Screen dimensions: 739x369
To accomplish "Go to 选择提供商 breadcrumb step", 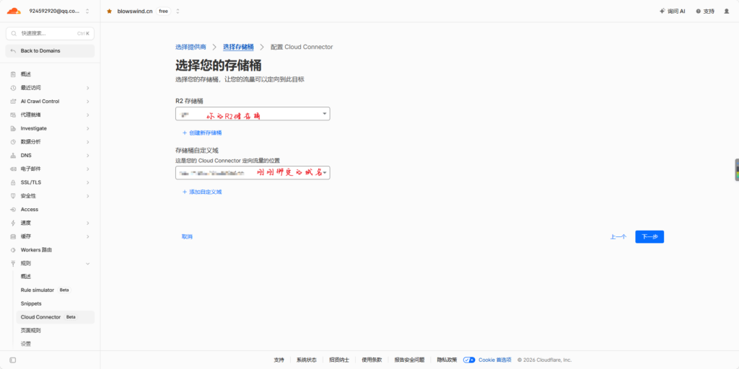I will point(191,47).
